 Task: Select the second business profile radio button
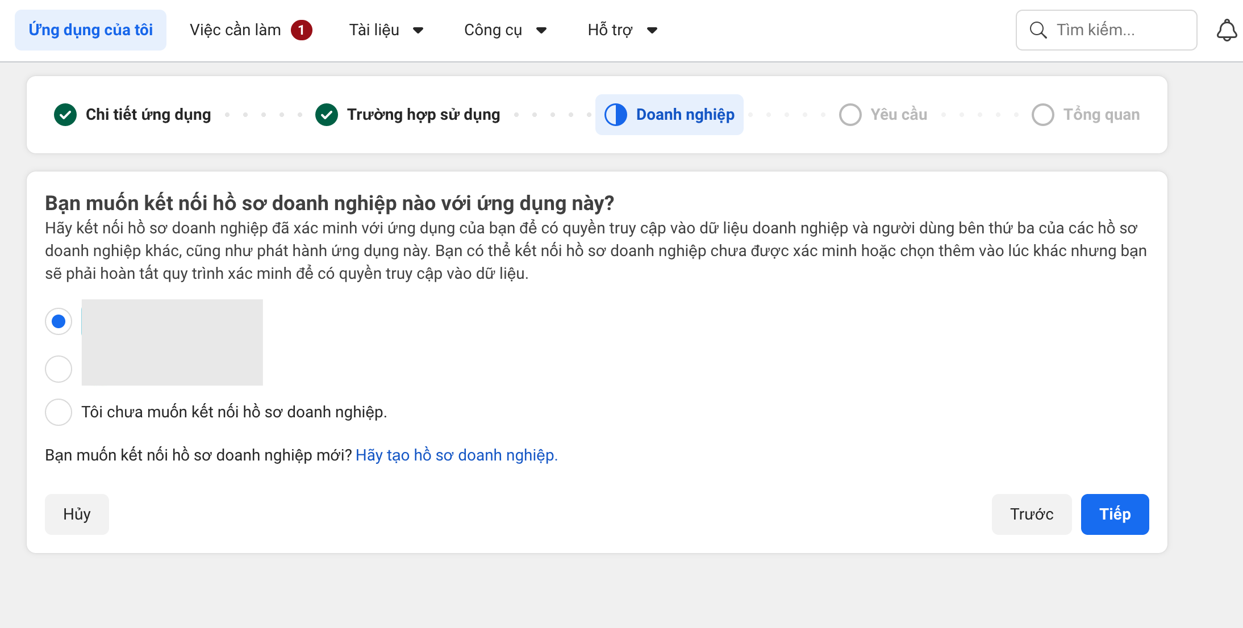(x=59, y=369)
